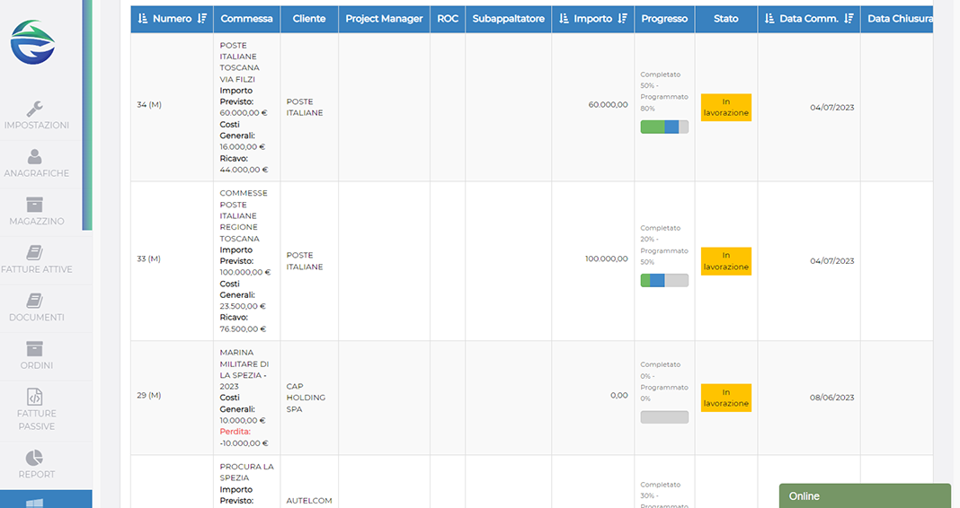Click Cliente column header
Viewport: 960px width, 508px height.
[309, 19]
